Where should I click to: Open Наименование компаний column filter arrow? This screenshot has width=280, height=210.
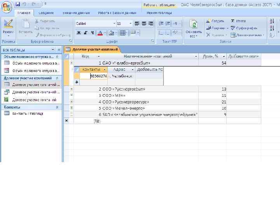point(196,56)
